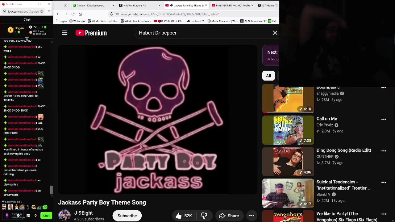Play Suicidal Tendencies Institutionalized thumbnail
Image resolution: width=395 pixels, height=222 pixels.
[288, 193]
